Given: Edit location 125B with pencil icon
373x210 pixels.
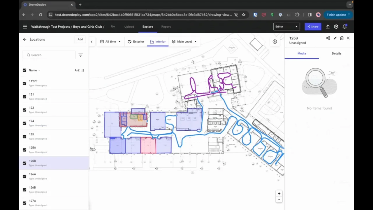Looking at the screenshot, I should pos(335,38).
